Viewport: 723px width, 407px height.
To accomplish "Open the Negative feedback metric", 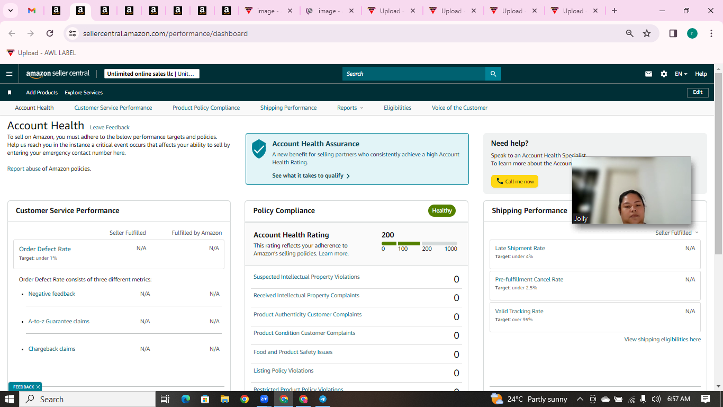I will tap(52, 294).
